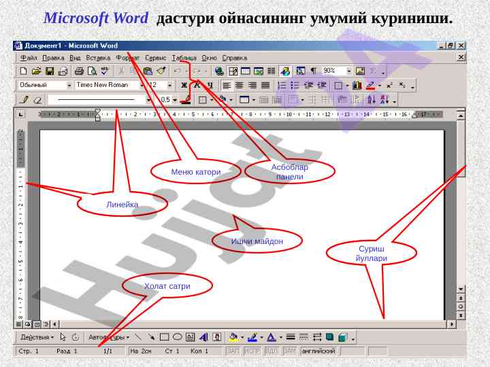Open the Правка menu
The image size is (490, 367).
point(53,58)
